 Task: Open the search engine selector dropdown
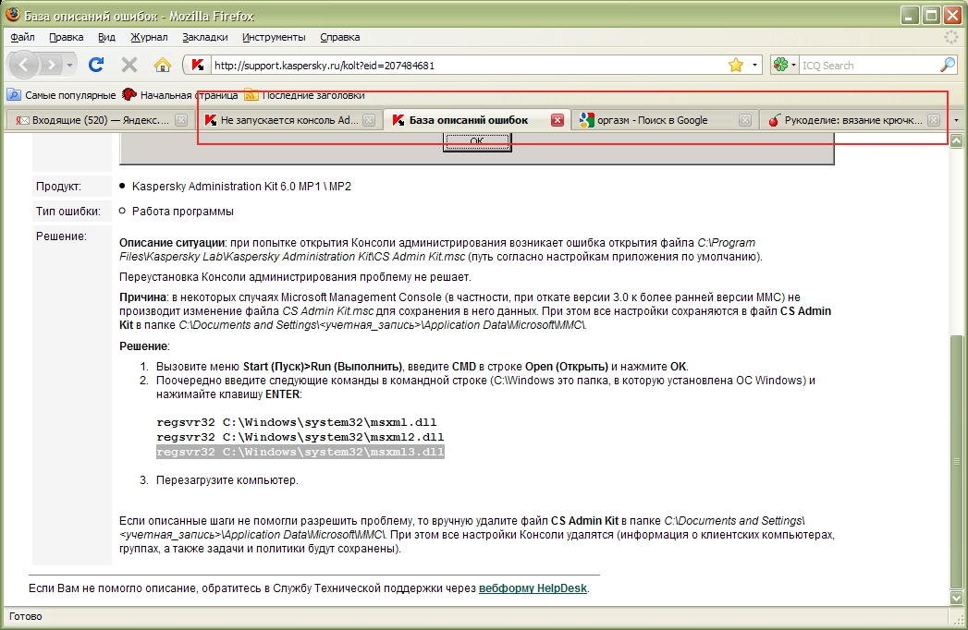(785, 65)
